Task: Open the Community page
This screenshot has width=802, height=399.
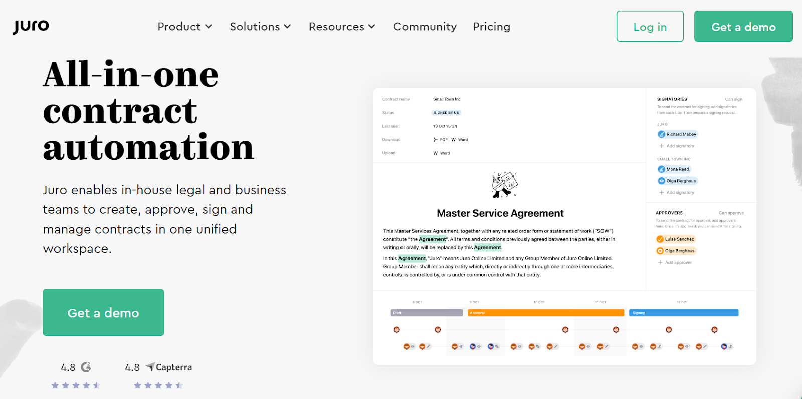Action: [425, 27]
